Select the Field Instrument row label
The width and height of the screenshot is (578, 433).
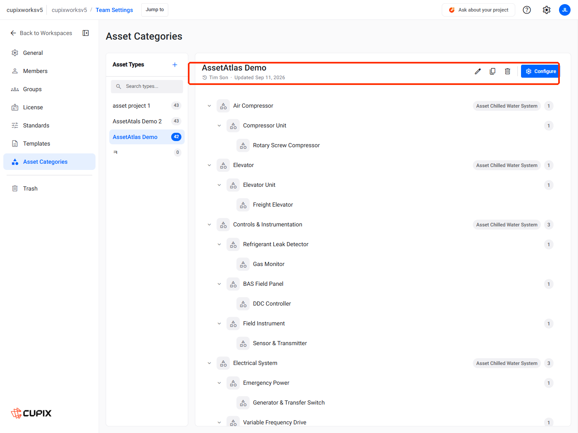coord(264,324)
